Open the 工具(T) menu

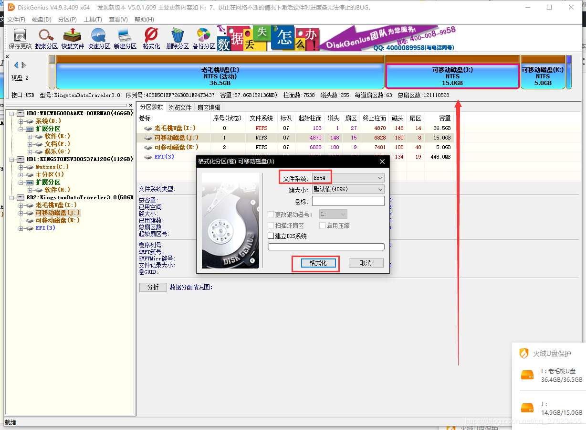tap(93, 20)
